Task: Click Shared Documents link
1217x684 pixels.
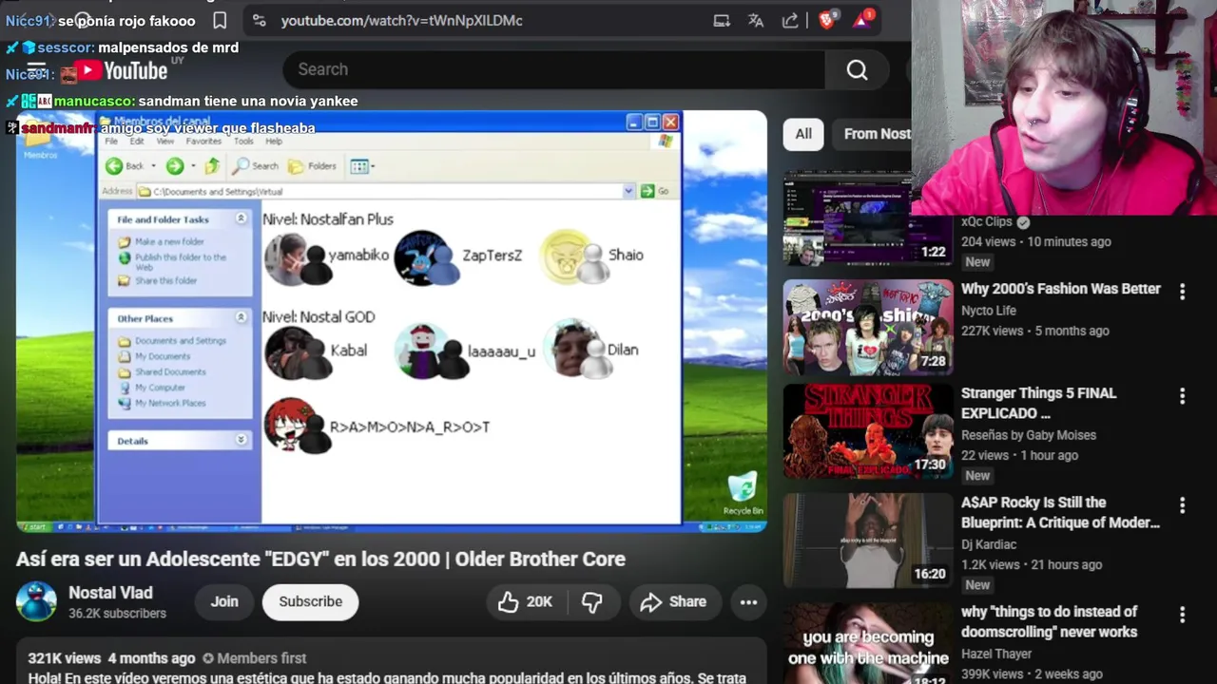Action: click(x=170, y=371)
